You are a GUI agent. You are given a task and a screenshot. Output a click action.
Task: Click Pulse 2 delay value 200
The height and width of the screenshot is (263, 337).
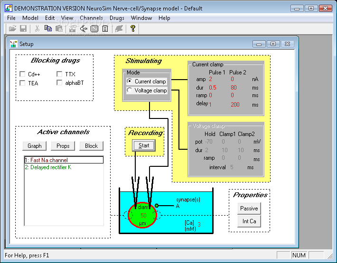(x=235, y=104)
